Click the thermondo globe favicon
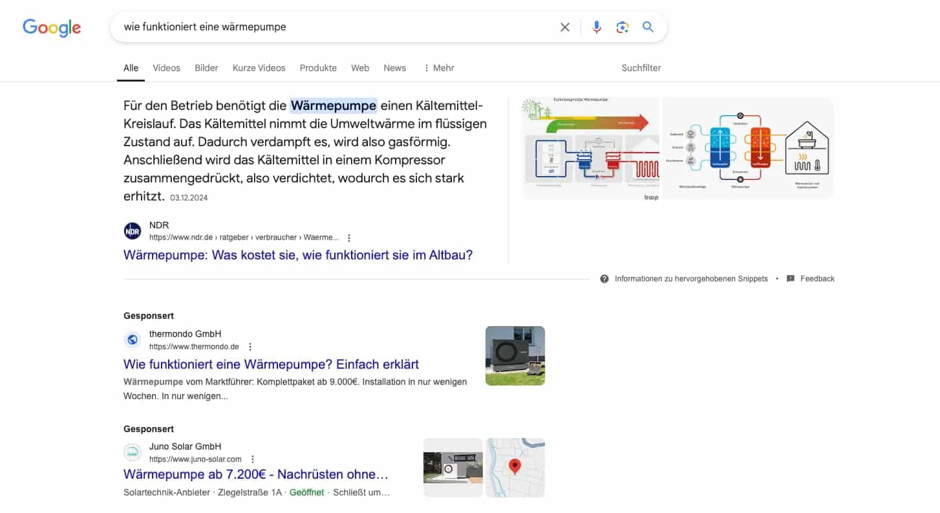940x513 pixels. coord(133,340)
